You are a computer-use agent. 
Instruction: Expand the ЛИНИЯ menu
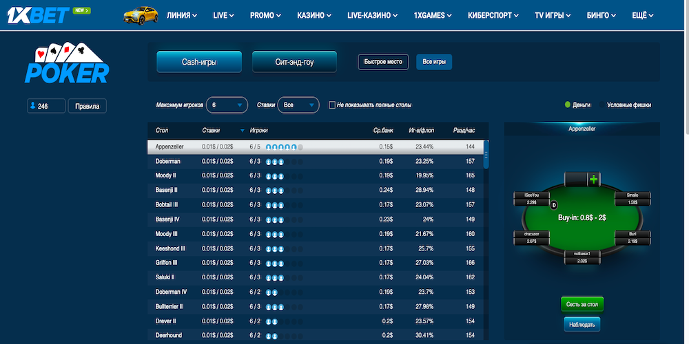[182, 14]
